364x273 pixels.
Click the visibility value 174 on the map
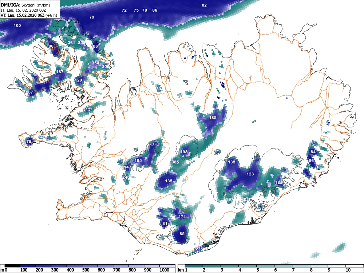182,217
